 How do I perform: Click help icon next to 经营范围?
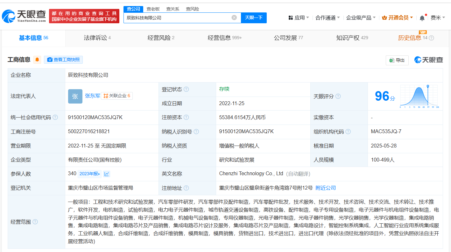click(35, 222)
